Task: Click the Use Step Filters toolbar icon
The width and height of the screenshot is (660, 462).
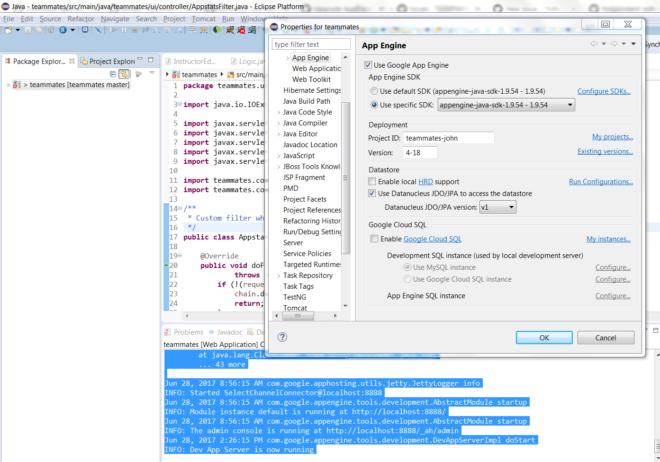Action: coord(204,30)
